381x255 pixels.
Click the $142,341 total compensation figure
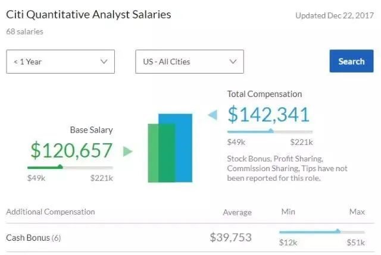[x=268, y=114]
